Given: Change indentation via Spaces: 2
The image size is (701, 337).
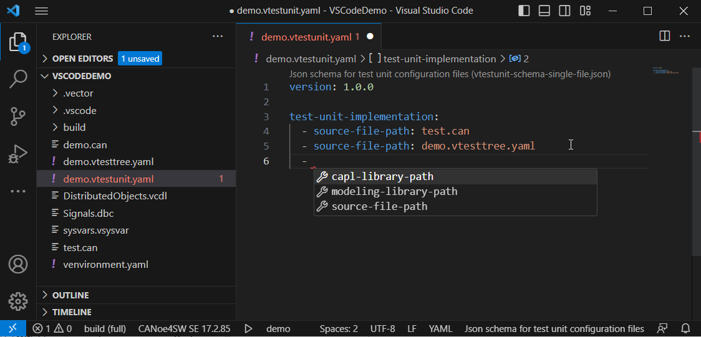Looking at the screenshot, I should pos(339,328).
